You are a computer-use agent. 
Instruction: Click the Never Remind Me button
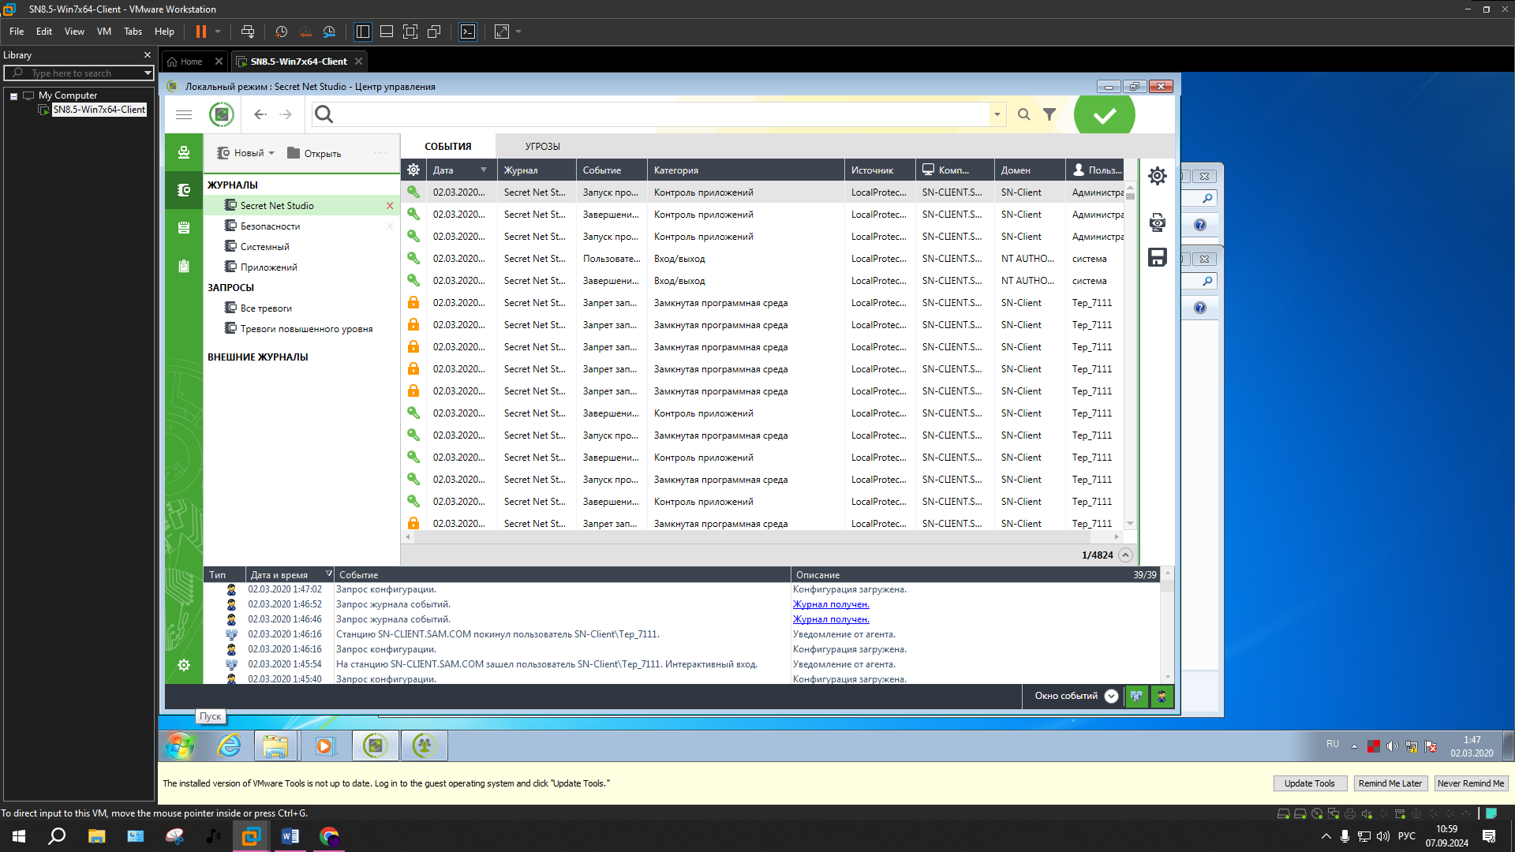pyautogui.click(x=1471, y=783)
